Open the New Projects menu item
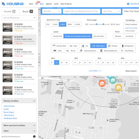The width and height of the screenshot is (139, 139). (x=66, y=4)
